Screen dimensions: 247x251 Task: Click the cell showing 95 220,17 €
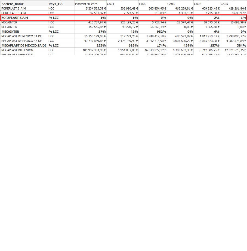[122, 27]
